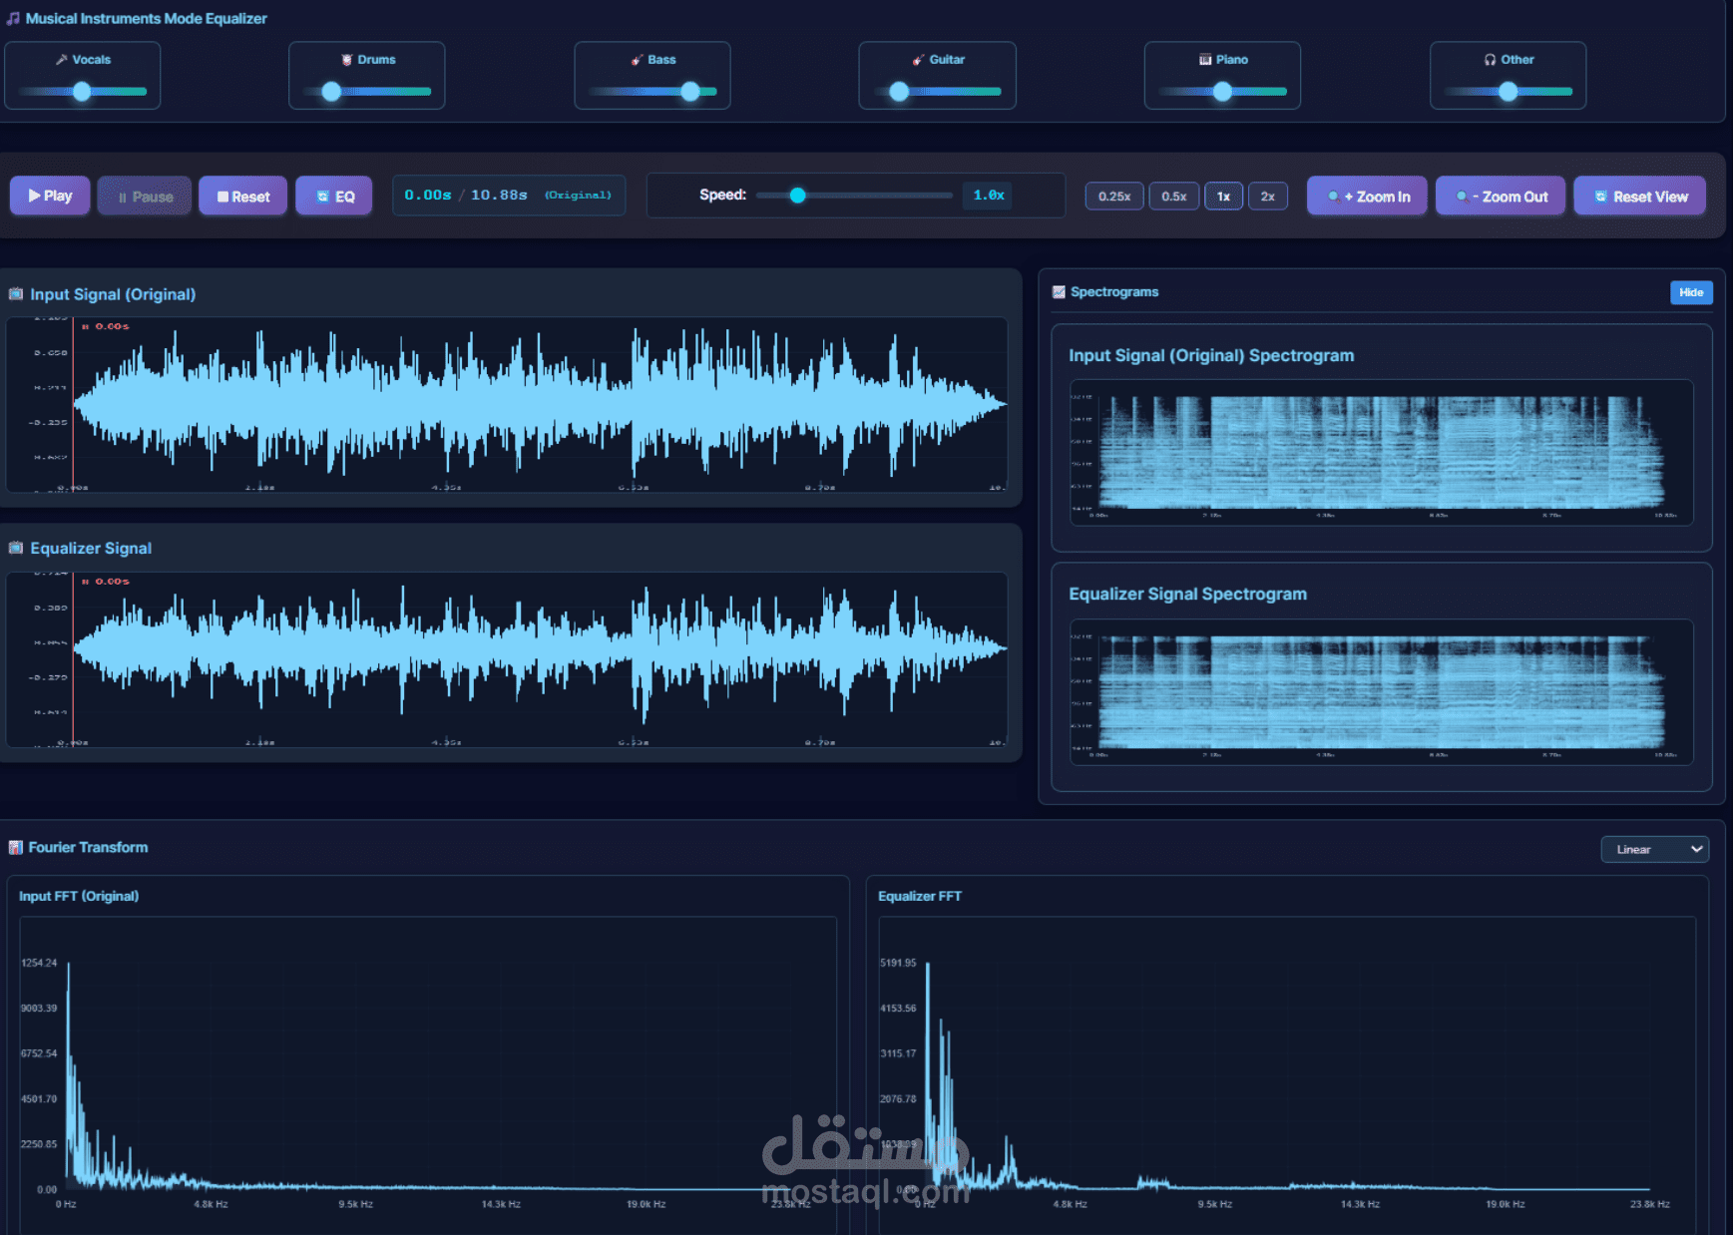Click the Fourier Transform panel icon
This screenshot has height=1235, width=1733.
point(16,847)
